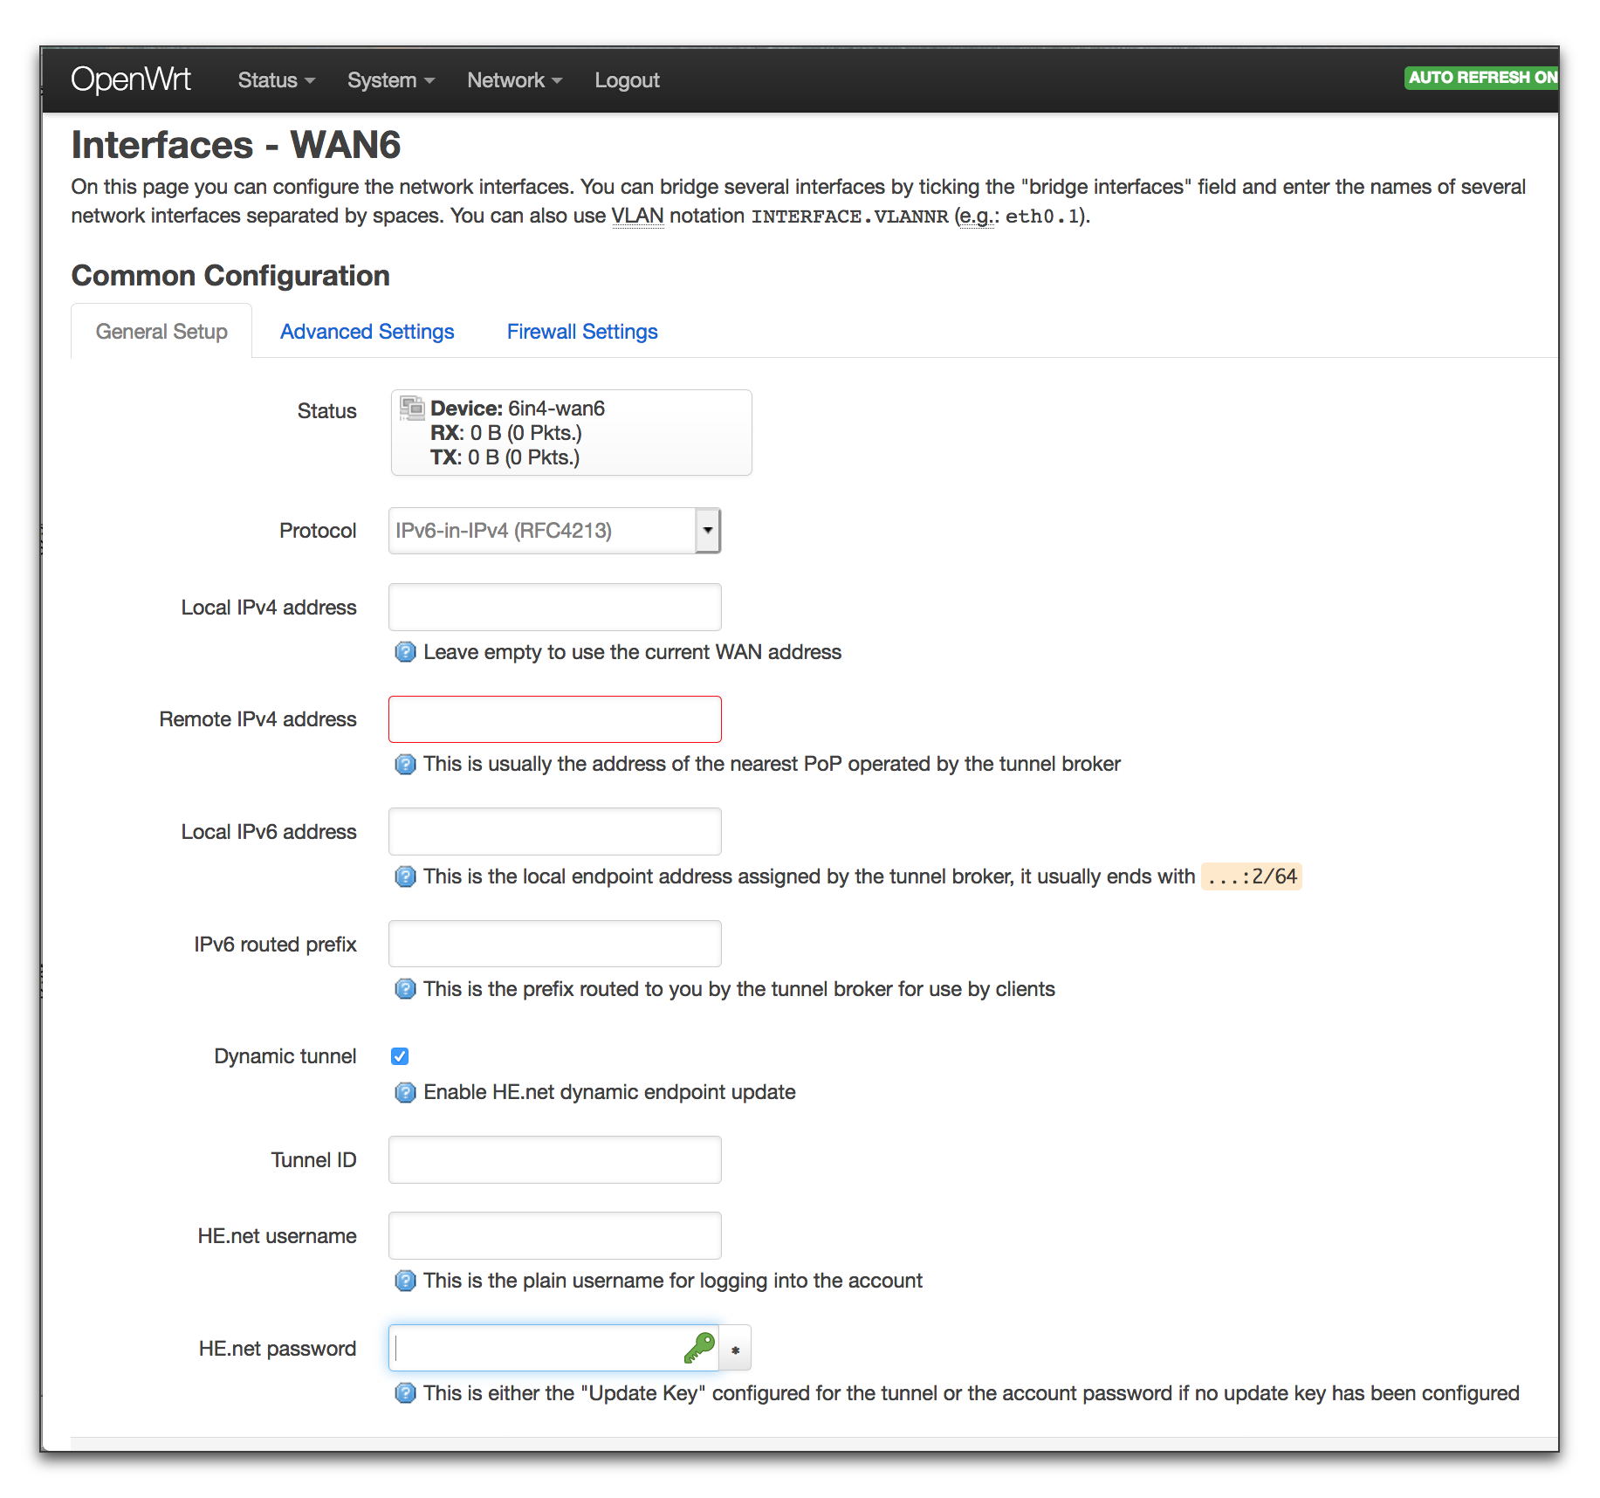Toggle AUTO REFRESH ON
1600x1498 pixels.
[x=1480, y=78]
